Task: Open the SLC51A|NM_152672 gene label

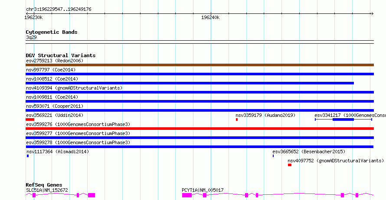Action: point(47,190)
